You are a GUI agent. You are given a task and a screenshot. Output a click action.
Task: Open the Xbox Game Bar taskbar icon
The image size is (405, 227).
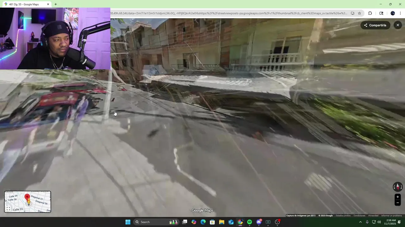coord(268,222)
